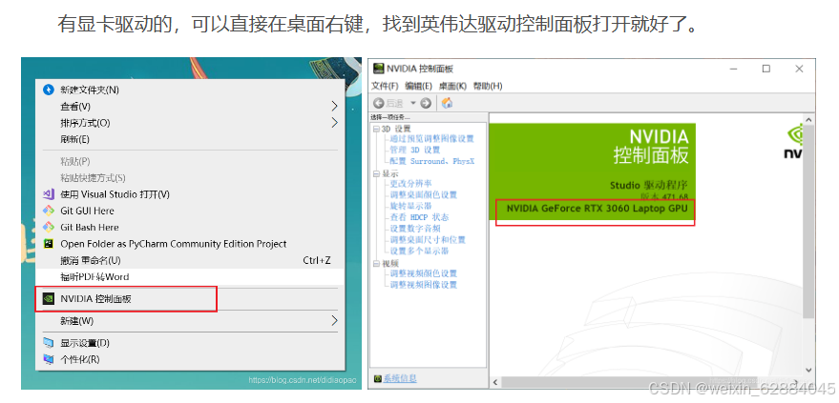The width and height of the screenshot is (839, 403).
Task: Choose 个性化(R) in context menu
Action: (x=189, y=359)
